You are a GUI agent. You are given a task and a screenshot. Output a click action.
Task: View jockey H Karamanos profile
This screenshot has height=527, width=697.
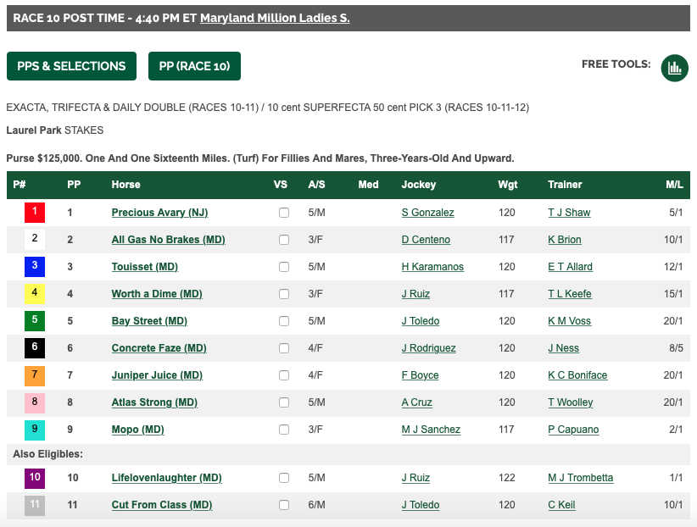(432, 267)
